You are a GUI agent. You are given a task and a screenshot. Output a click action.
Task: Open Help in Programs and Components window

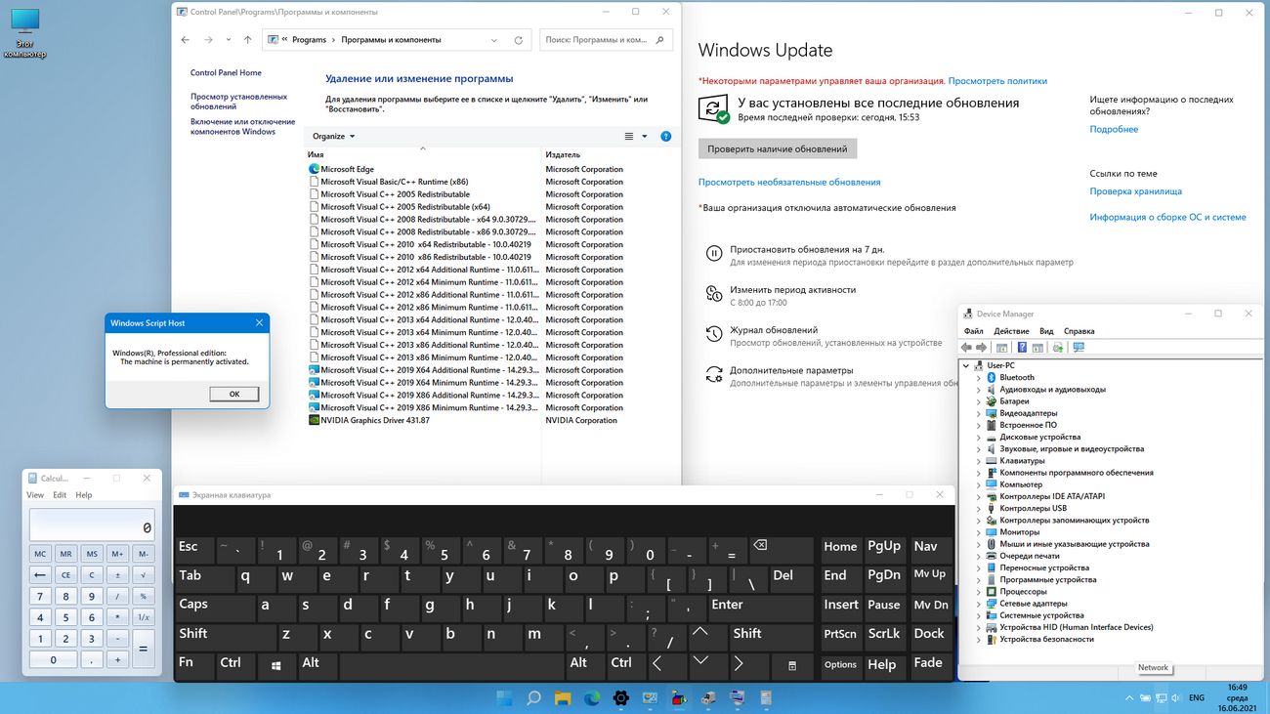click(666, 137)
